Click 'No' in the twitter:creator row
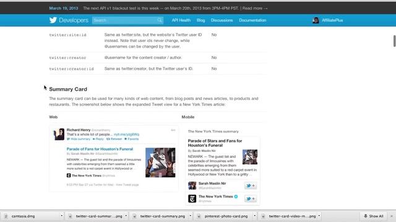 pos(214,57)
